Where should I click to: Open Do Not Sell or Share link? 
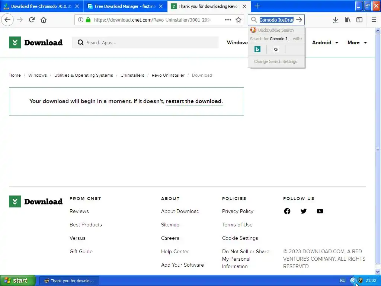coord(246,259)
